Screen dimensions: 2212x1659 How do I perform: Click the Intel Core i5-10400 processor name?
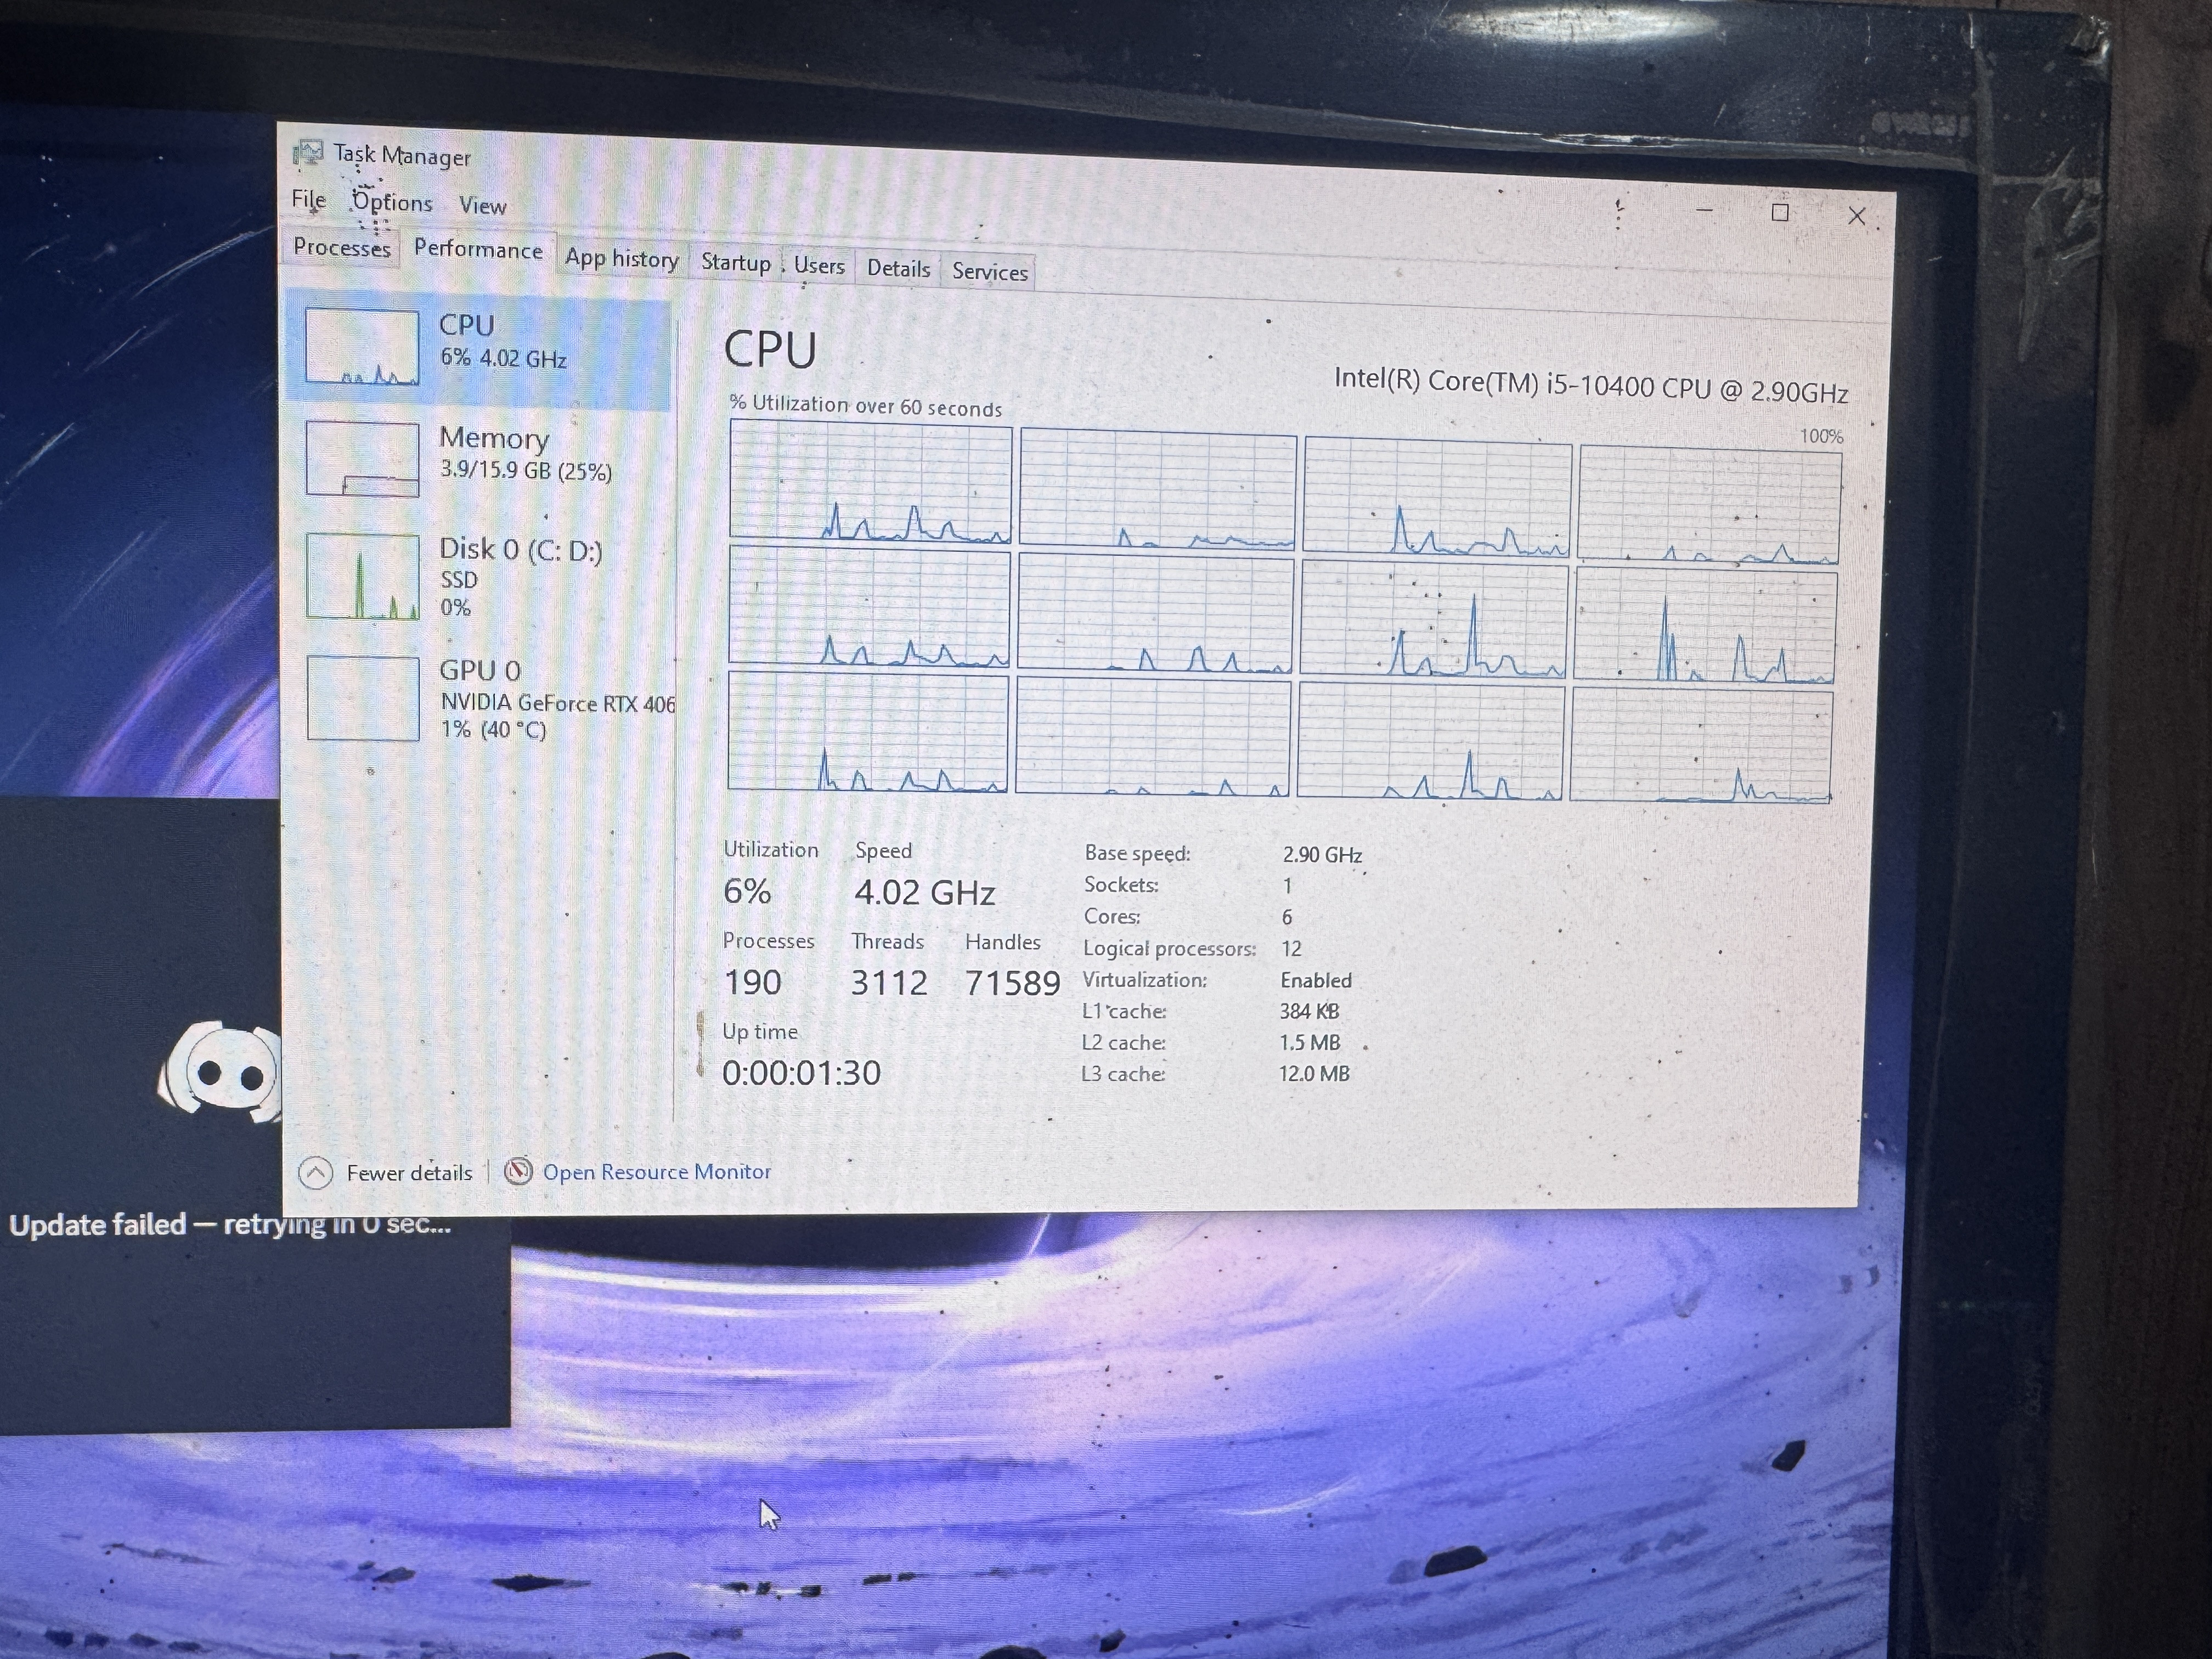point(1590,385)
